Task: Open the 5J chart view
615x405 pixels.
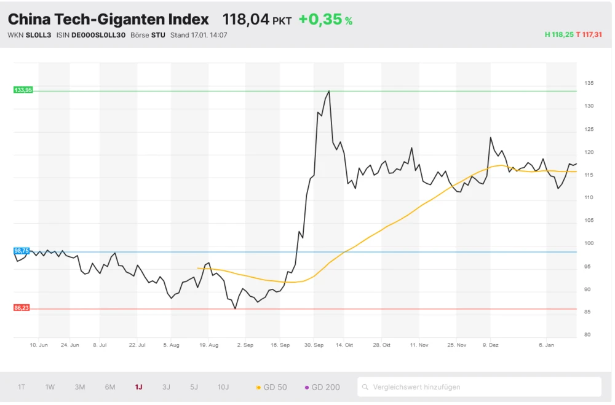Action: point(194,387)
